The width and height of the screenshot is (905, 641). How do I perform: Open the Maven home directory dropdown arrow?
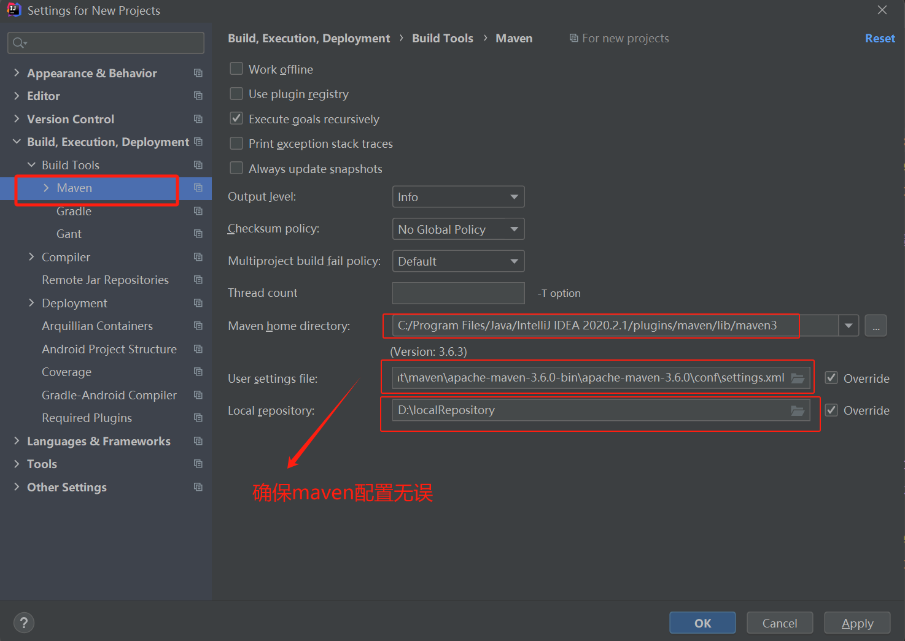[x=849, y=325]
